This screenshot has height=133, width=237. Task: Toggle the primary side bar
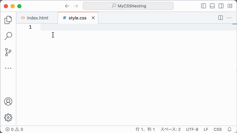(x=204, y=6)
